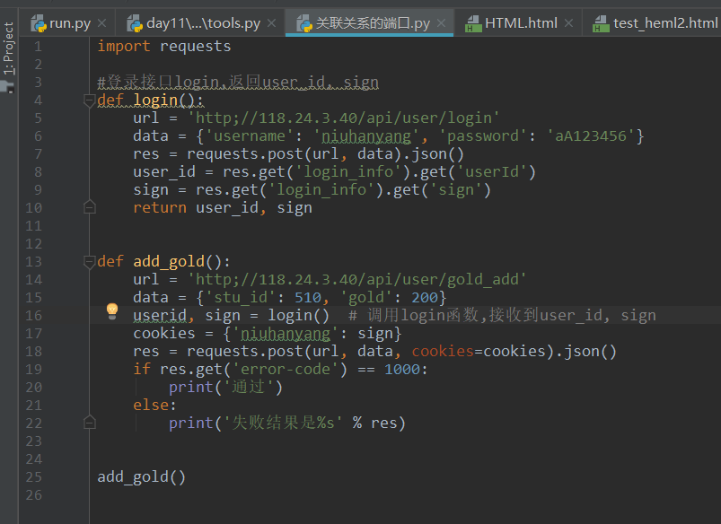Close the run.py tab
The image size is (721, 524).
[x=101, y=23]
